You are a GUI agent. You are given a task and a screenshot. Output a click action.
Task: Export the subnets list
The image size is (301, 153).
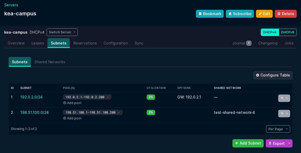(276, 143)
